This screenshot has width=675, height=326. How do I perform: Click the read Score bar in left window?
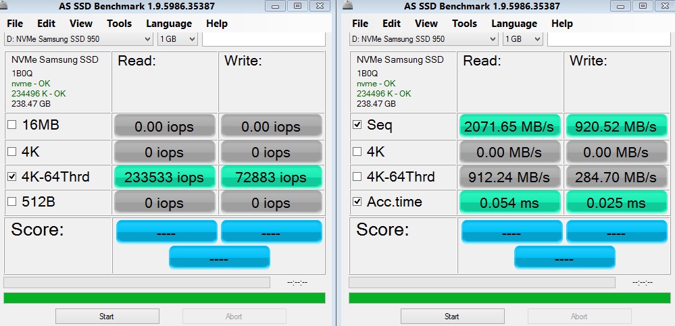click(x=167, y=232)
